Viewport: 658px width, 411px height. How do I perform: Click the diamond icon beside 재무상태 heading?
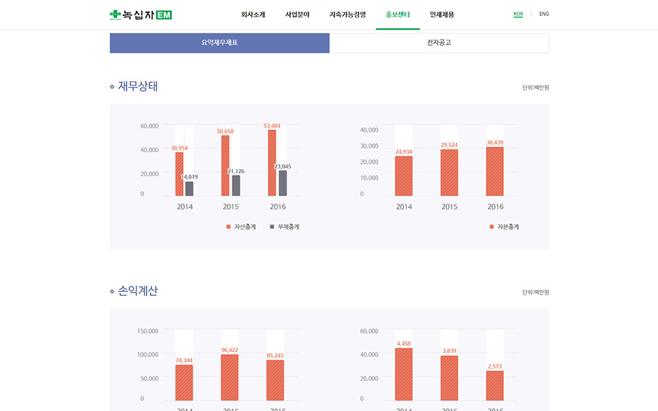point(112,87)
